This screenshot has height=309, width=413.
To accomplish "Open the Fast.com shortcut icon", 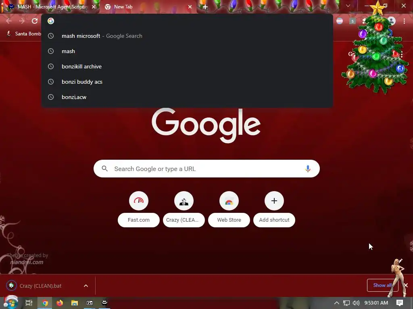I will click(139, 201).
